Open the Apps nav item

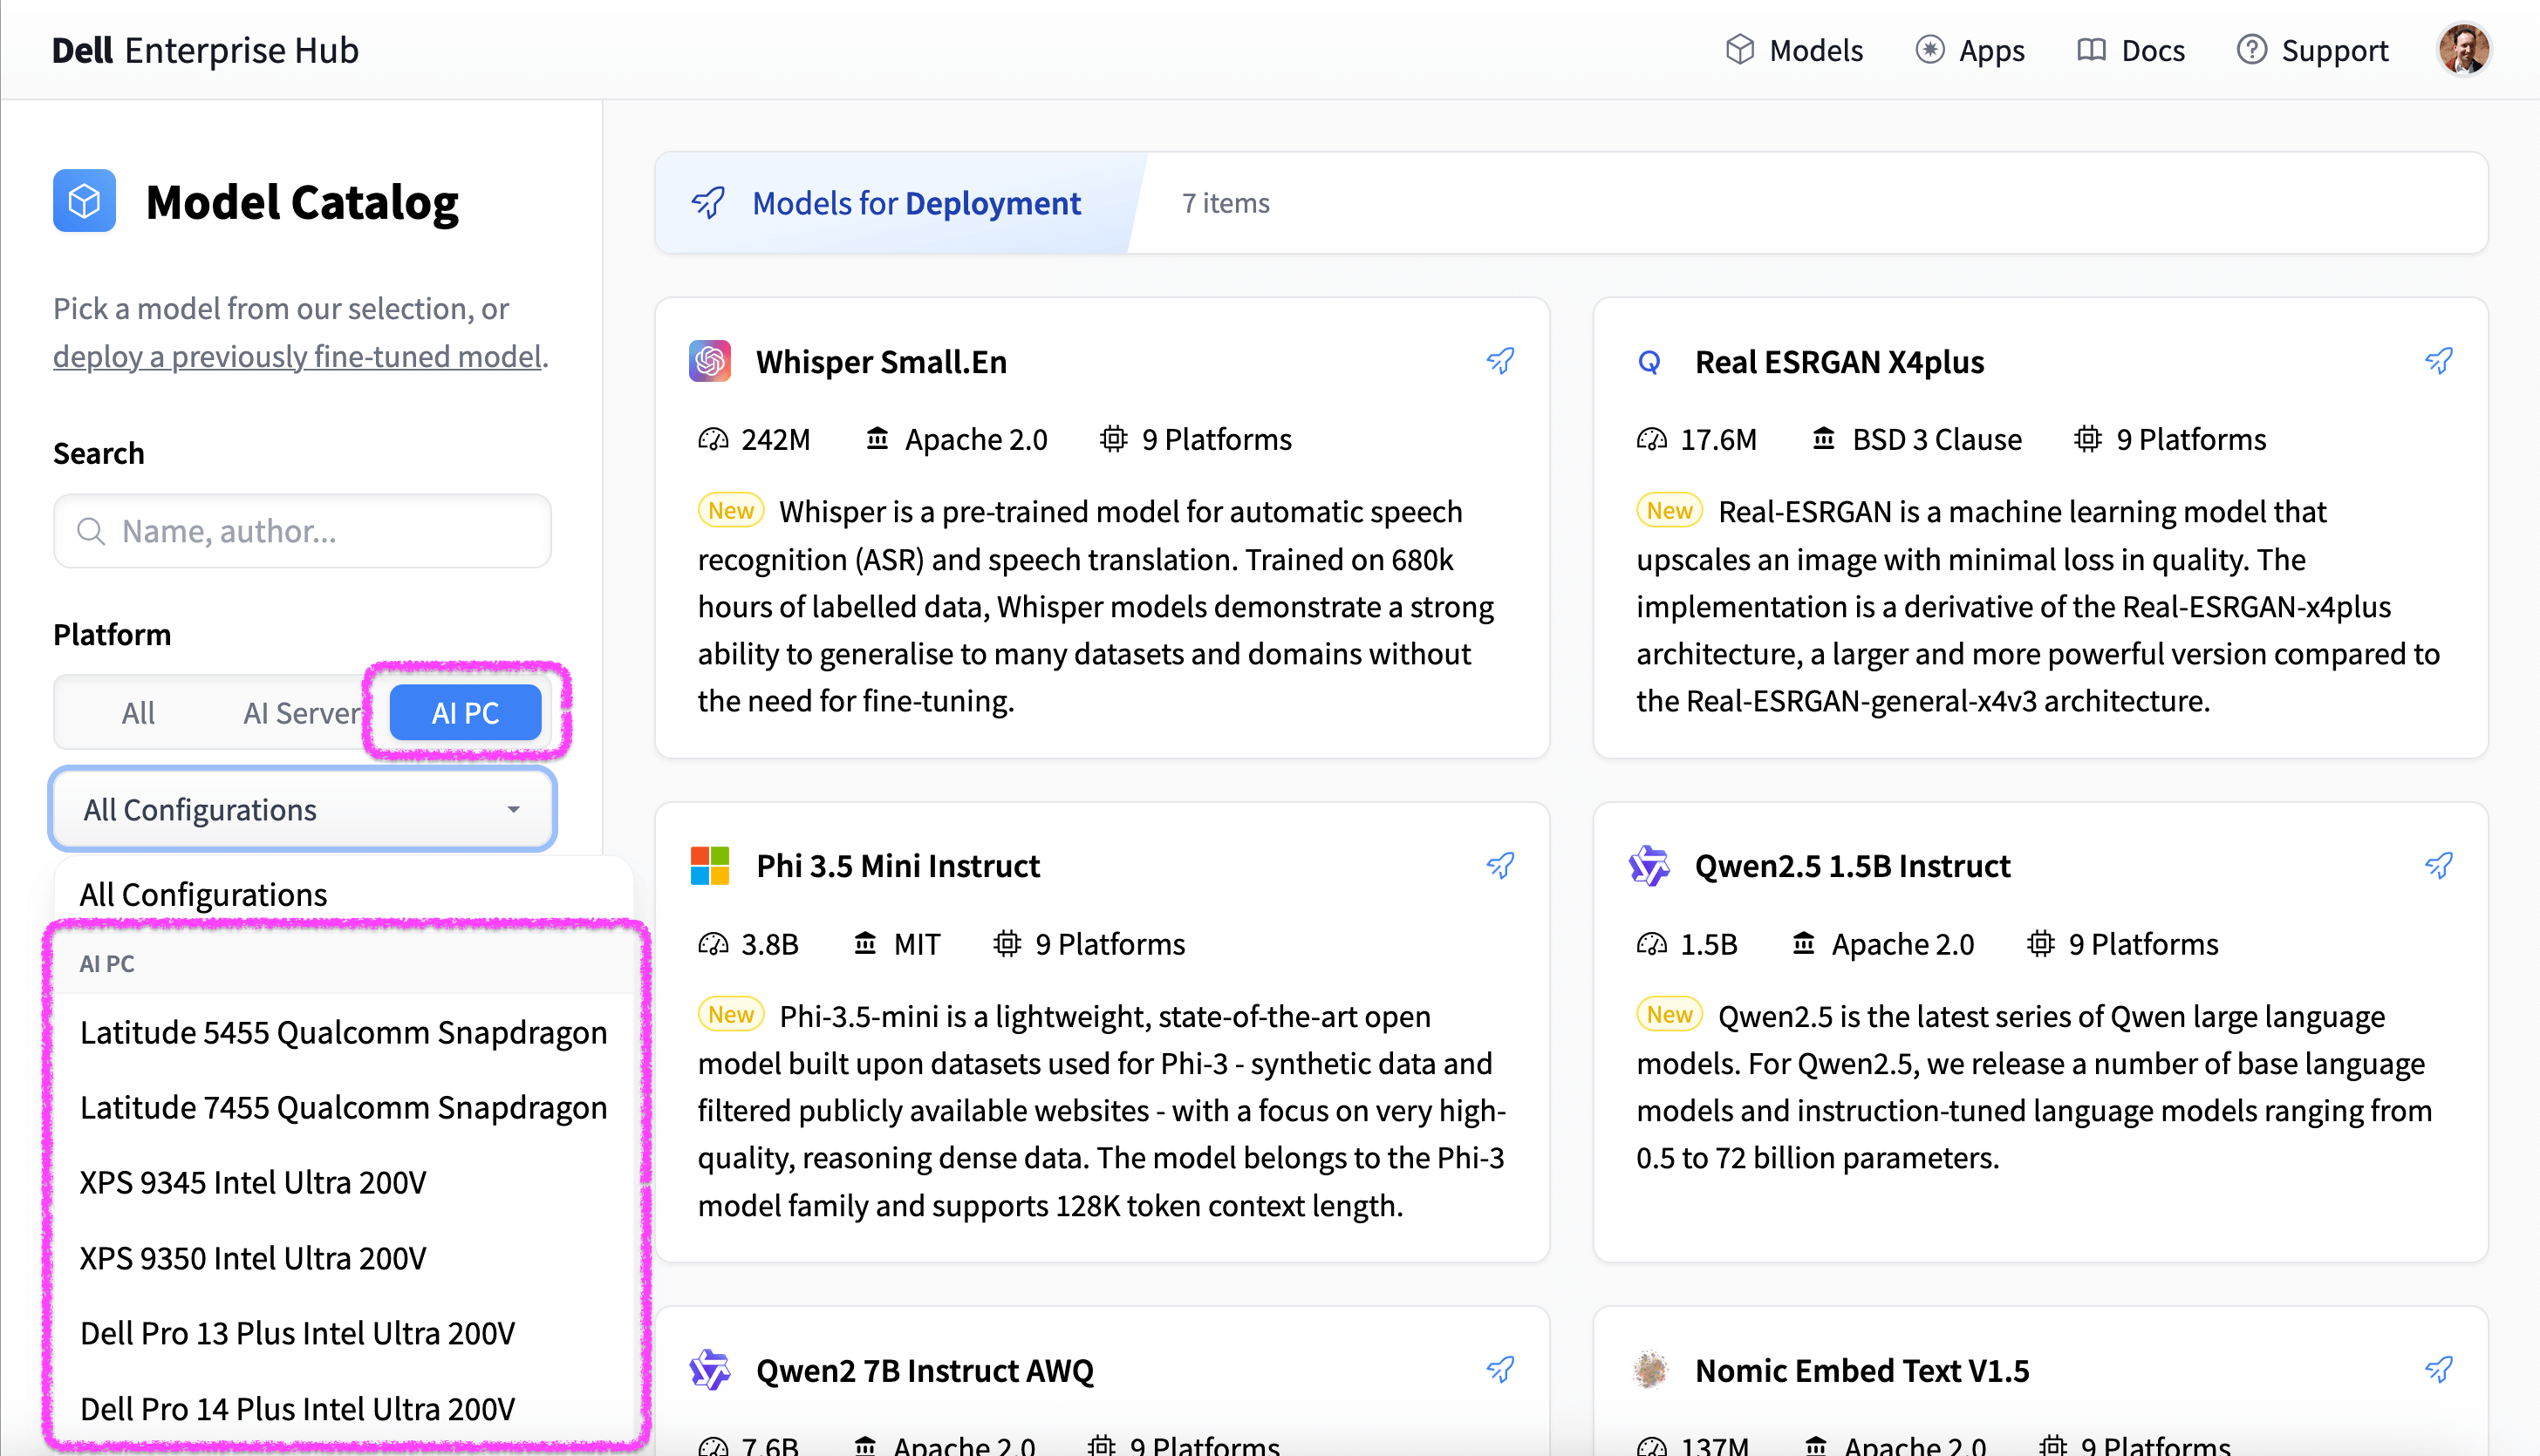1970,50
